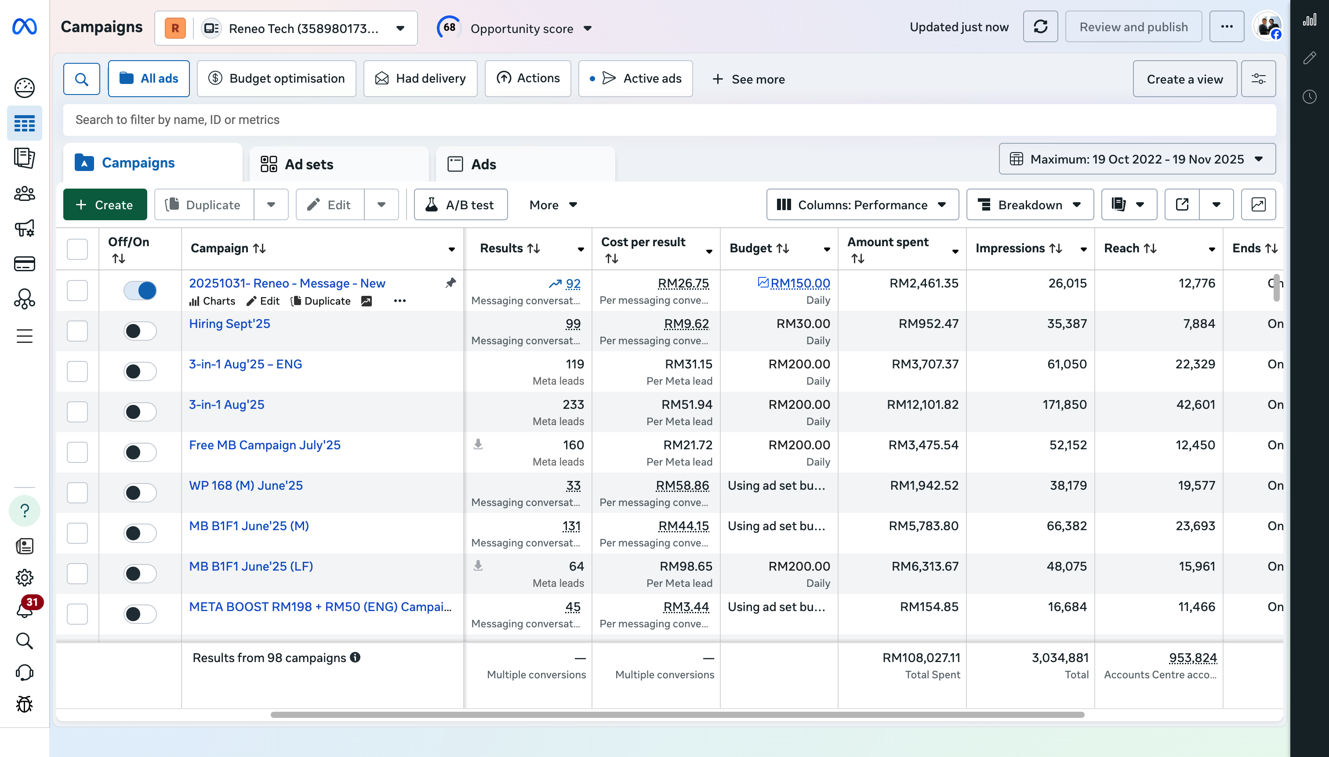The width and height of the screenshot is (1329, 757).
Task: Open the Hiring Sept'25 campaign link
Action: (230, 324)
